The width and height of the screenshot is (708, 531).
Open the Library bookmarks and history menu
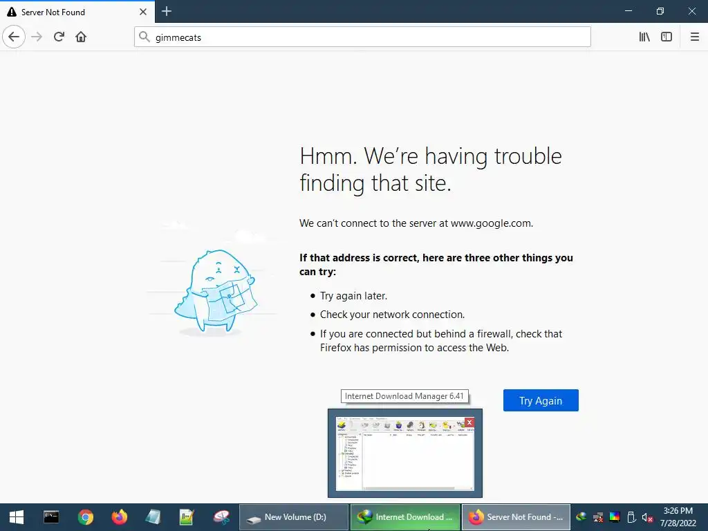[644, 37]
